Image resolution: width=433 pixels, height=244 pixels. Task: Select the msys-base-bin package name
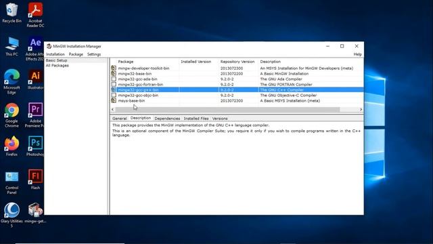(x=131, y=100)
